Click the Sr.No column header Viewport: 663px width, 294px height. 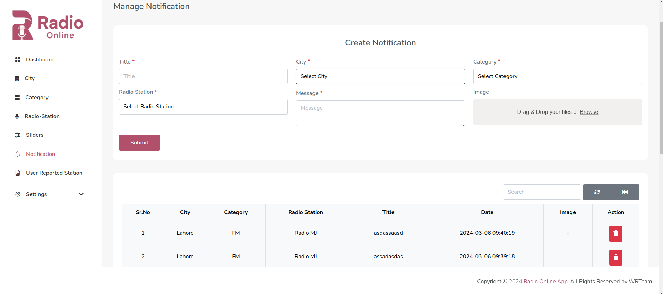[143, 212]
